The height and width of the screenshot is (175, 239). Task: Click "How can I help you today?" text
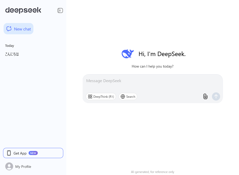(x=153, y=66)
